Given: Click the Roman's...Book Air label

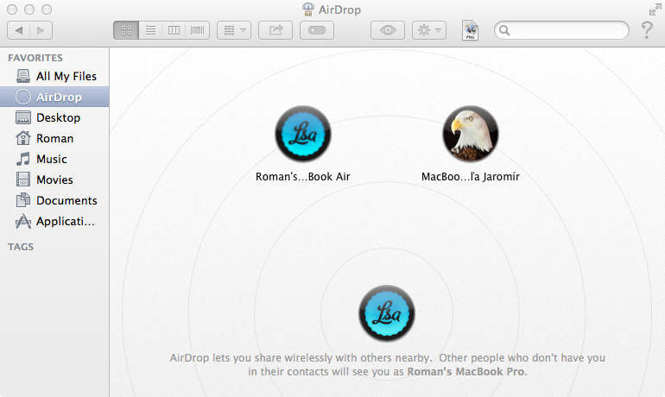Looking at the screenshot, I should coord(303,177).
